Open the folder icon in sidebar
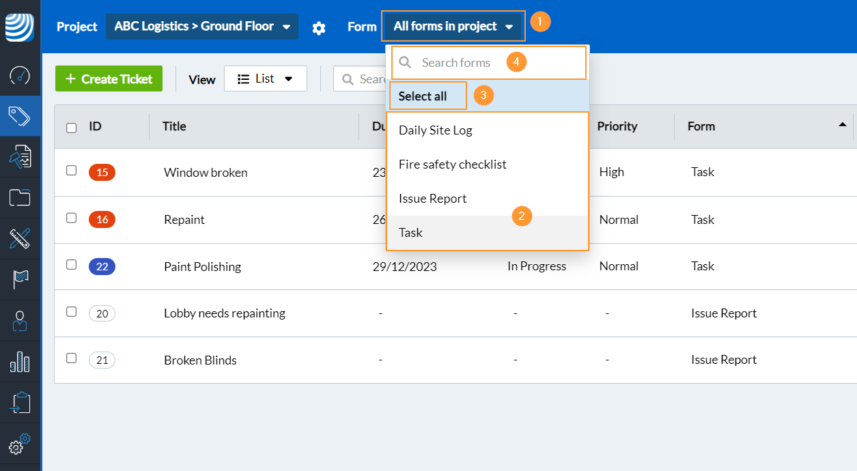 pos(20,198)
